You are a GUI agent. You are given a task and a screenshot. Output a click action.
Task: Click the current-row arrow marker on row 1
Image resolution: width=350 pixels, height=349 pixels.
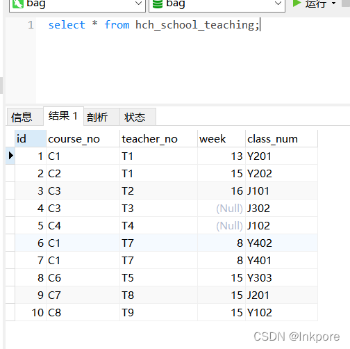[x=10, y=156]
